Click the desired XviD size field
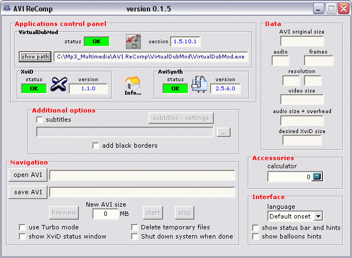The height and width of the screenshot is (258, 352). coord(302,141)
